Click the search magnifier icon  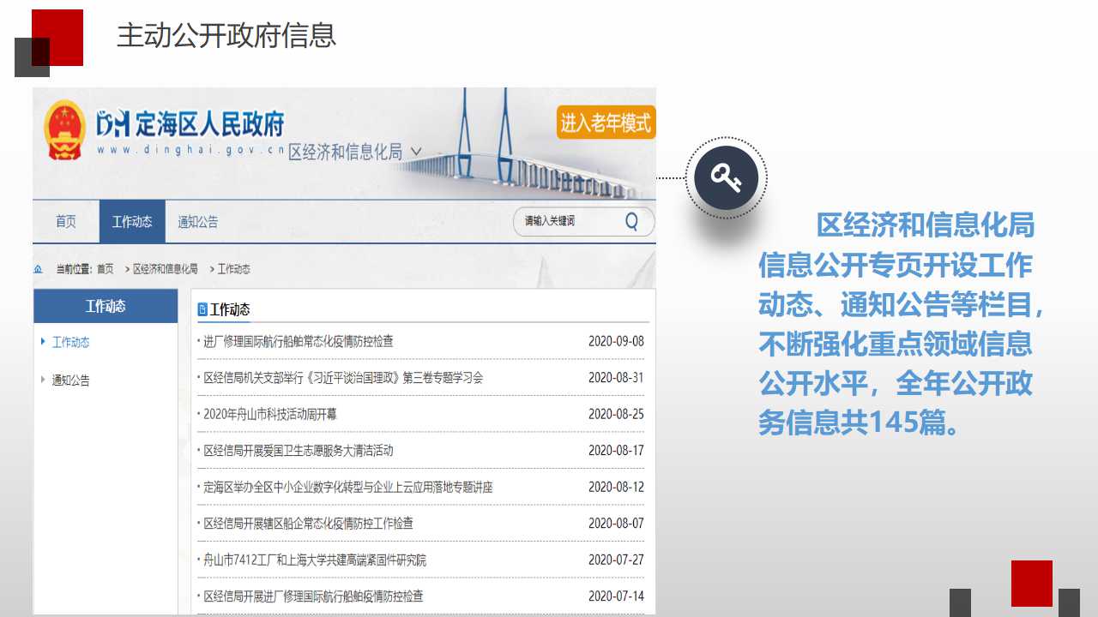[x=631, y=222]
